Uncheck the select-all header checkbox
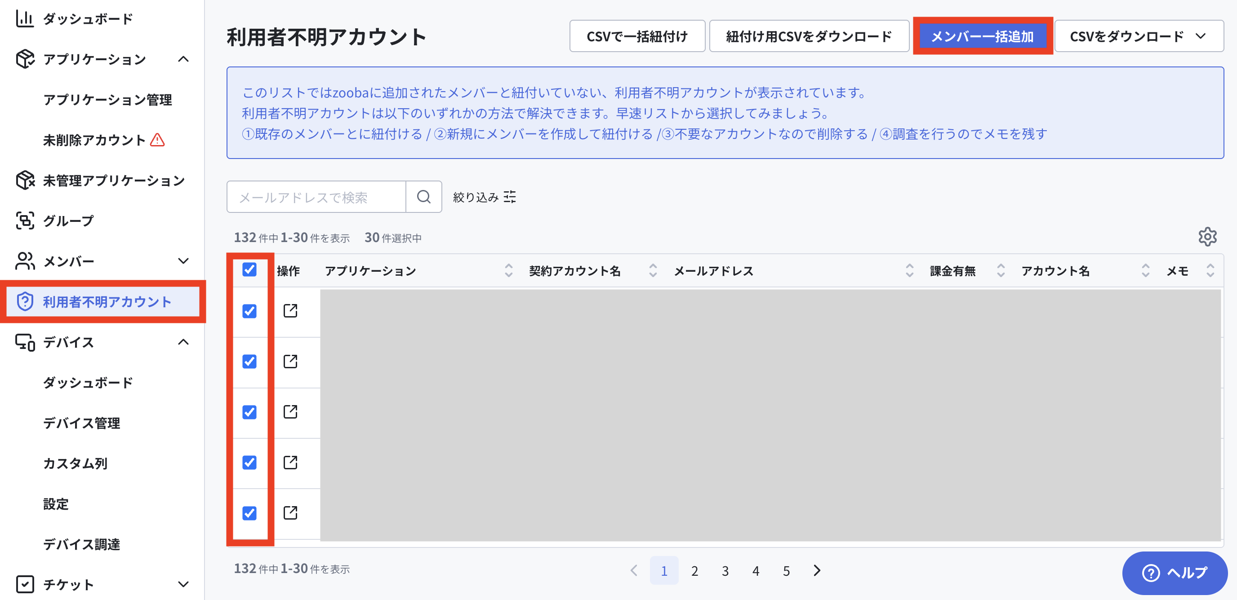The height and width of the screenshot is (600, 1237). point(249,269)
